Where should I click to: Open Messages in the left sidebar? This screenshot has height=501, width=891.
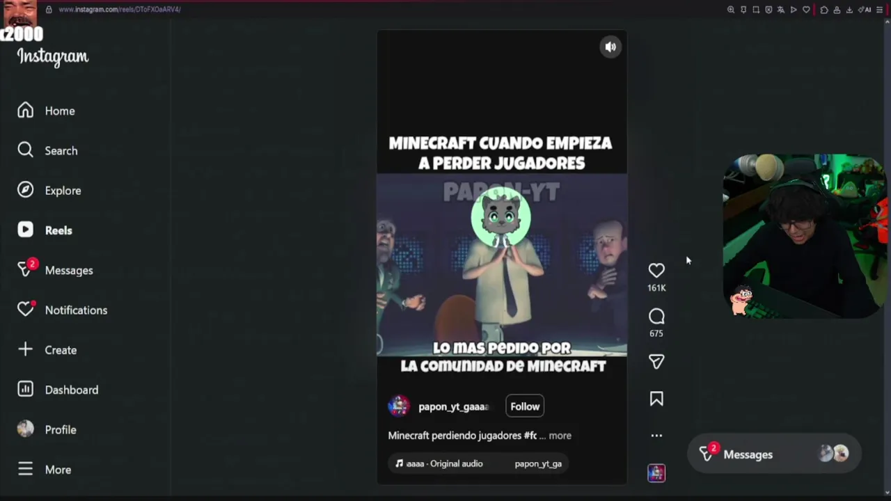[55, 270]
